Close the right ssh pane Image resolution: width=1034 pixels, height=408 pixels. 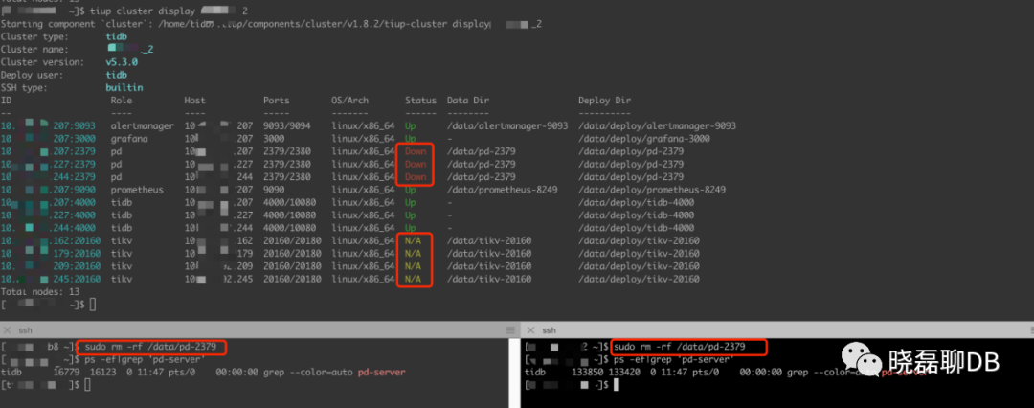530,330
